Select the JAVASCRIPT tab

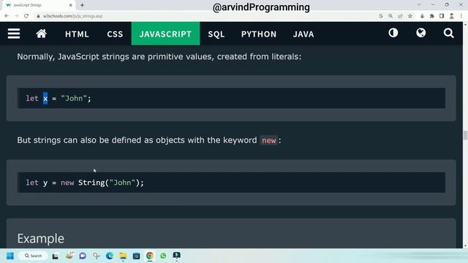[166, 34]
